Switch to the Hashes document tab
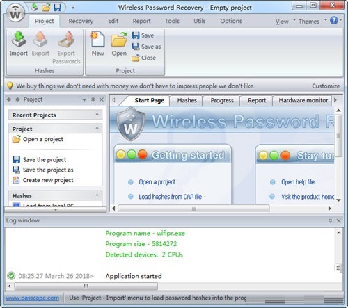The height and width of the screenshot is (308, 348). (x=187, y=100)
